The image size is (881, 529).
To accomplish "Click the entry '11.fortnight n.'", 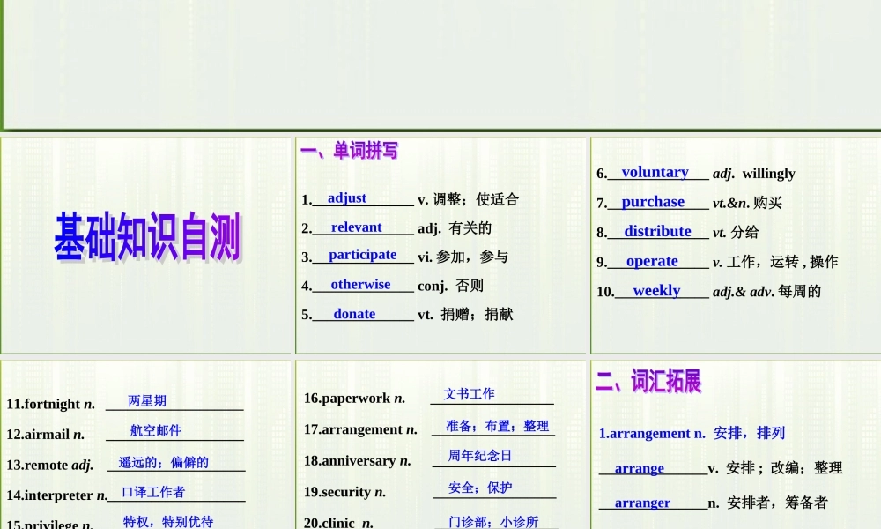I will point(50,404).
